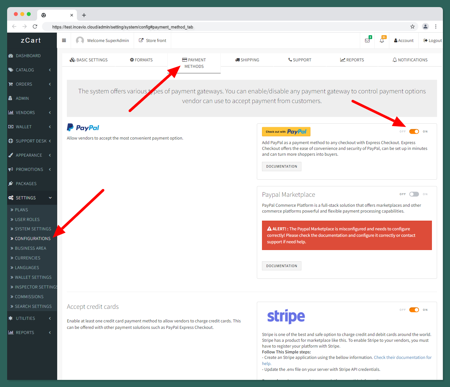Reload the page with browser refresh icon
Viewport: 450px width, 387px height.
[x=35, y=26]
